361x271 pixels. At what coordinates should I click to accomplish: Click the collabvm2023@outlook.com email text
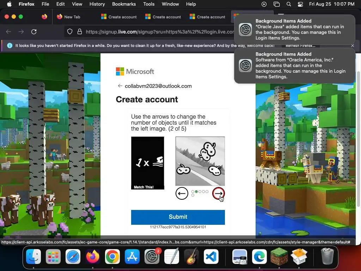[x=158, y=86]
